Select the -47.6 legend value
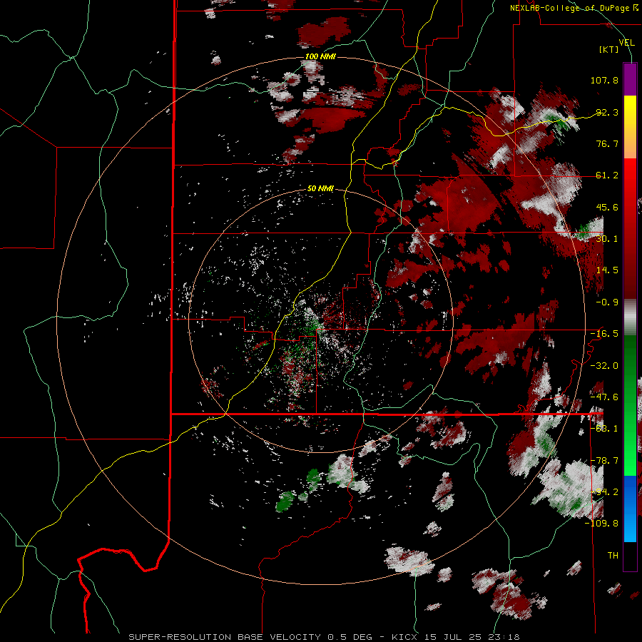 (x=604, y=397)
